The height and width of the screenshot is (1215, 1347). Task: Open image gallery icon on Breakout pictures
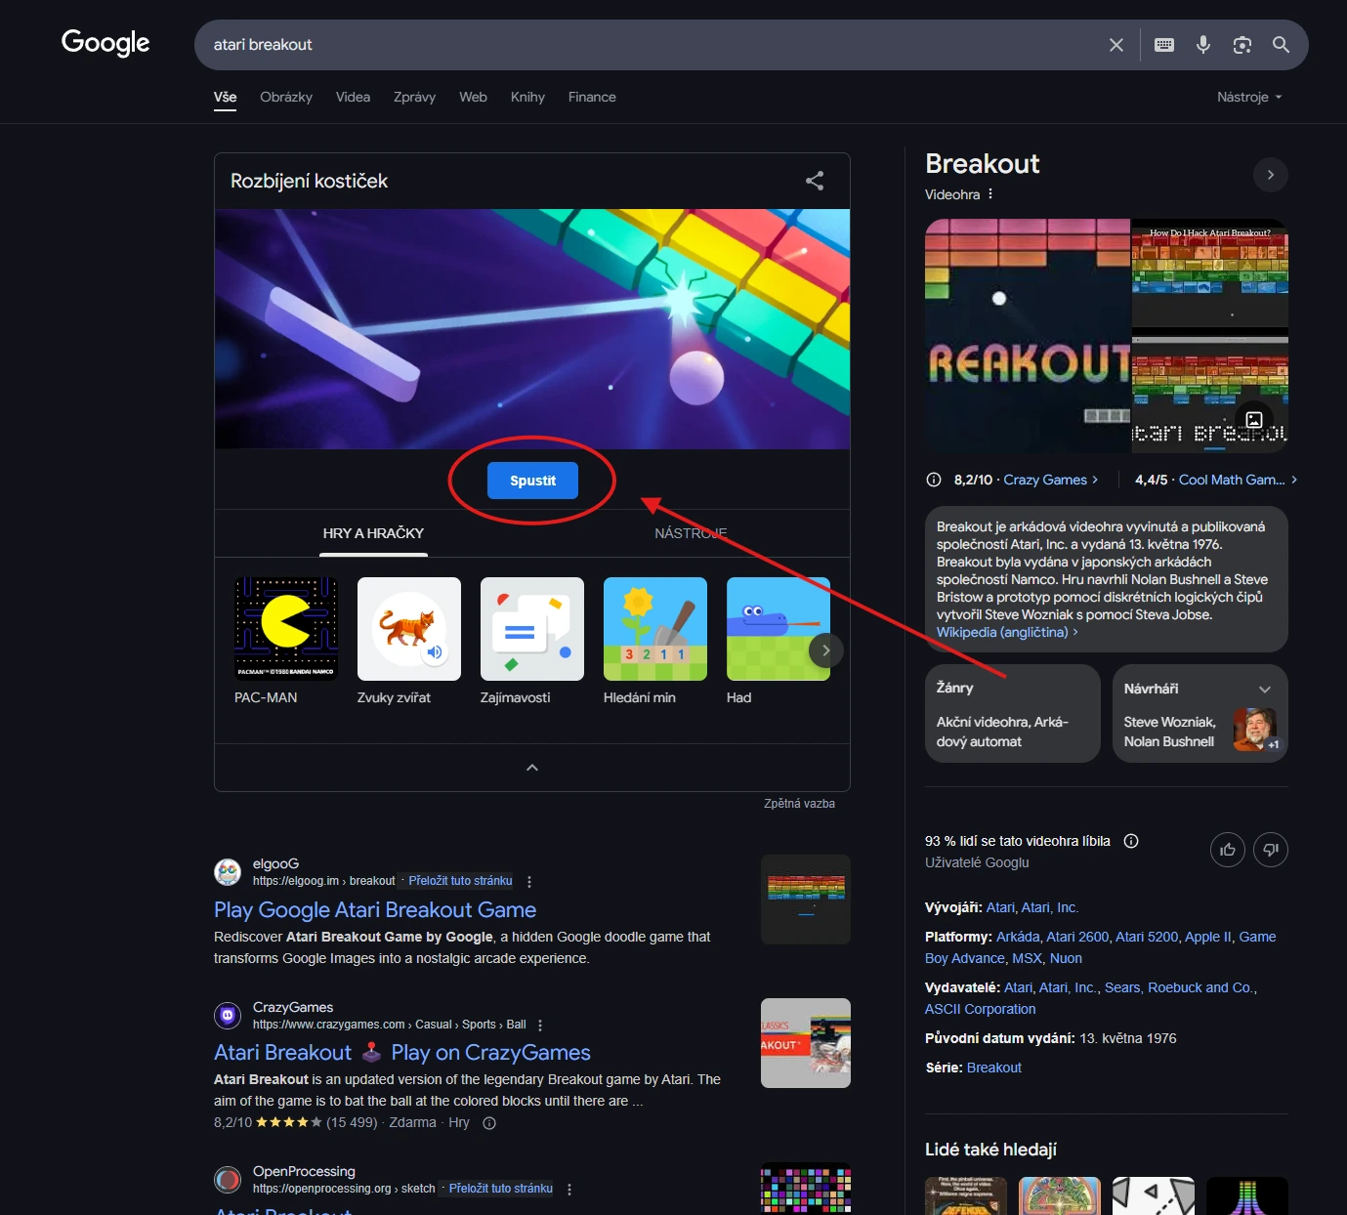1254,420
